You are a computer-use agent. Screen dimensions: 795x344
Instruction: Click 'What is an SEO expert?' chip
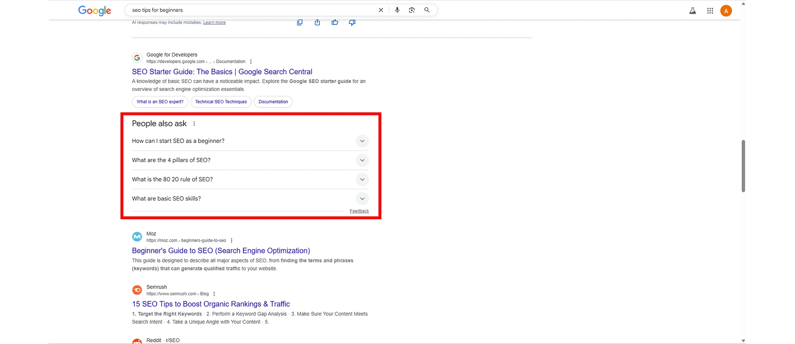pos(160,102)
